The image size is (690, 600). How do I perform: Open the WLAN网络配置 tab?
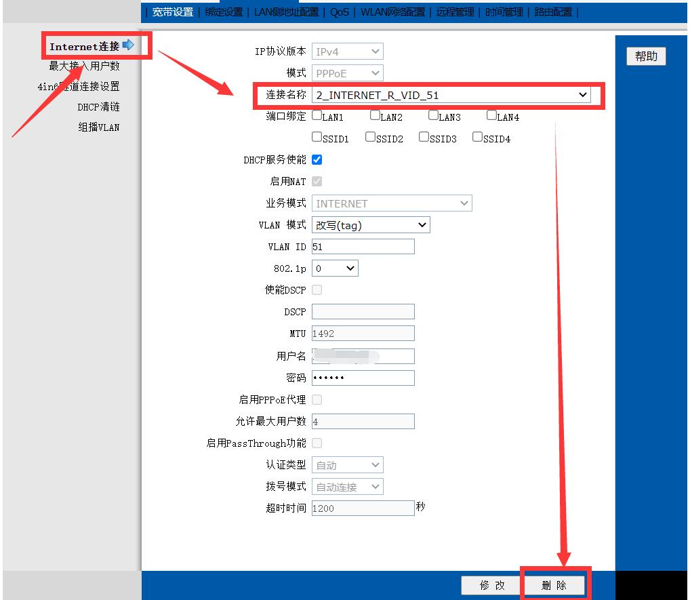pyautogui.click(x=393, y=12)
